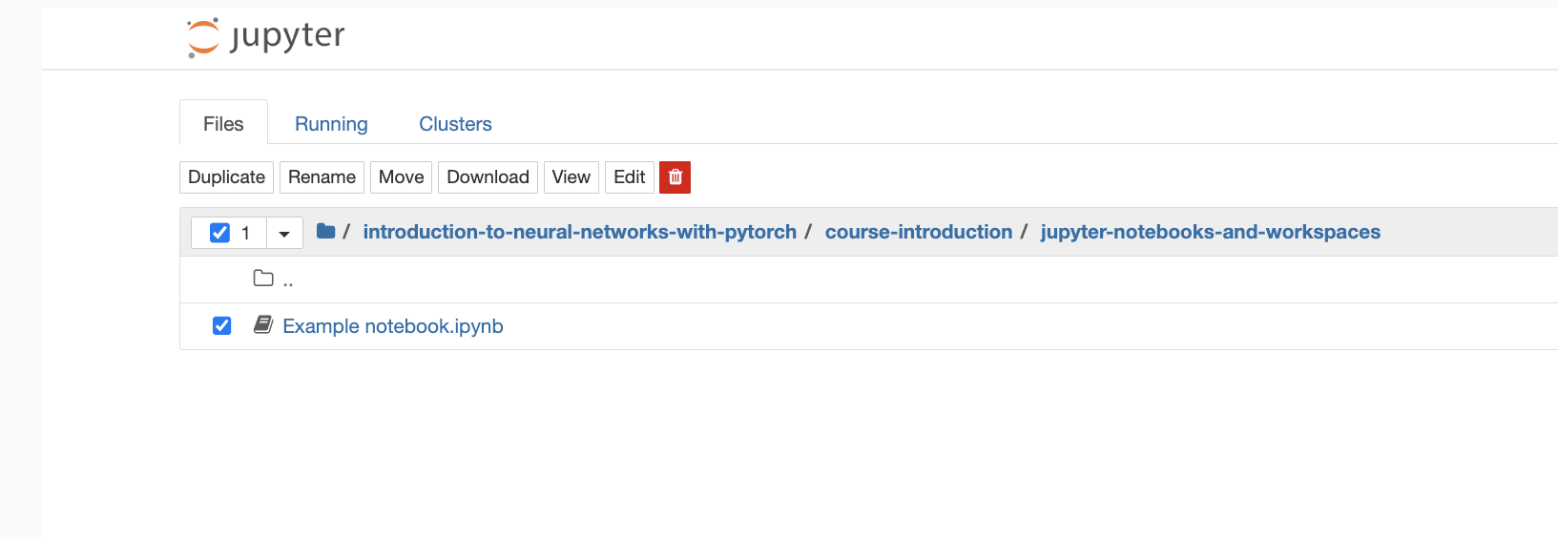Viewport: 1558px width, 539px height.
Task: Navigate to course-introduction breadcrumb
Action: pyautogui.click(x=918, y=232)
